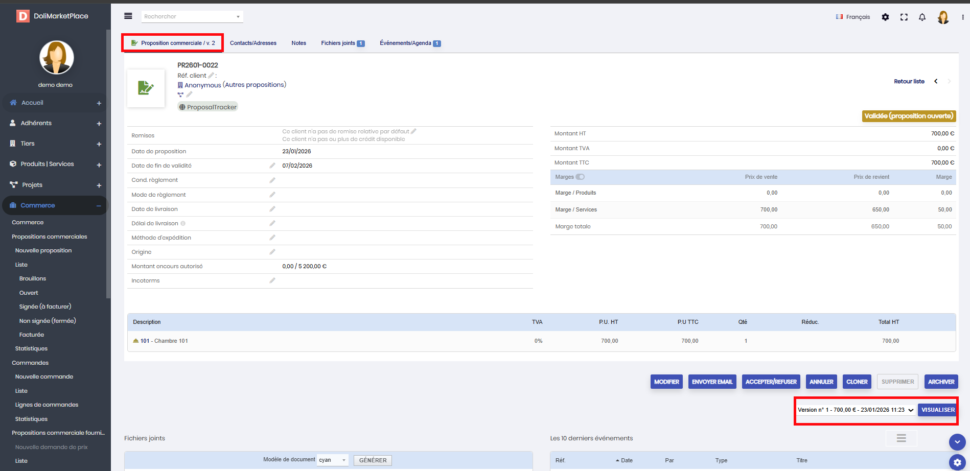Click the pencil next to Réf. client
This screenshot has height=471, width=970.
[211, 76]
